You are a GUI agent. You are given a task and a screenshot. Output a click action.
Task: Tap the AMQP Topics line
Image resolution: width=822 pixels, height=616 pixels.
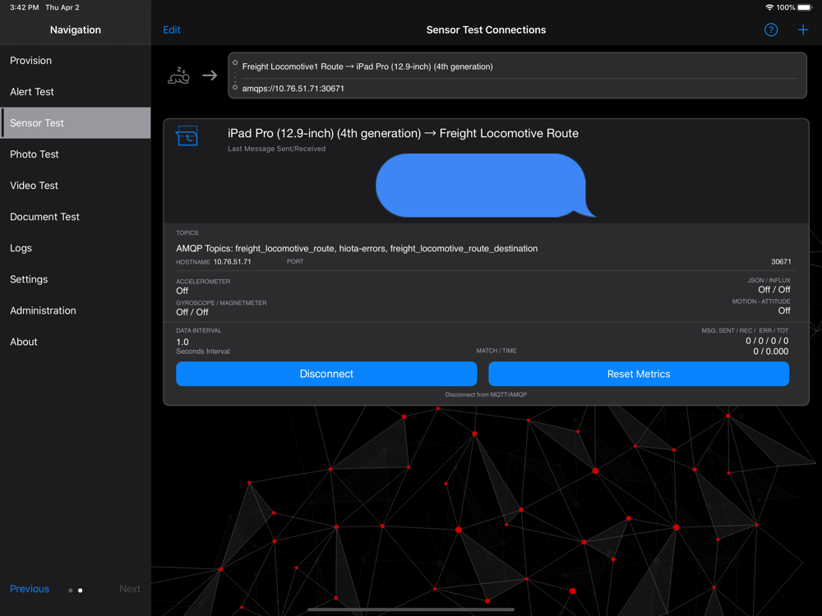pyautogui.click(x=357, y=248)
